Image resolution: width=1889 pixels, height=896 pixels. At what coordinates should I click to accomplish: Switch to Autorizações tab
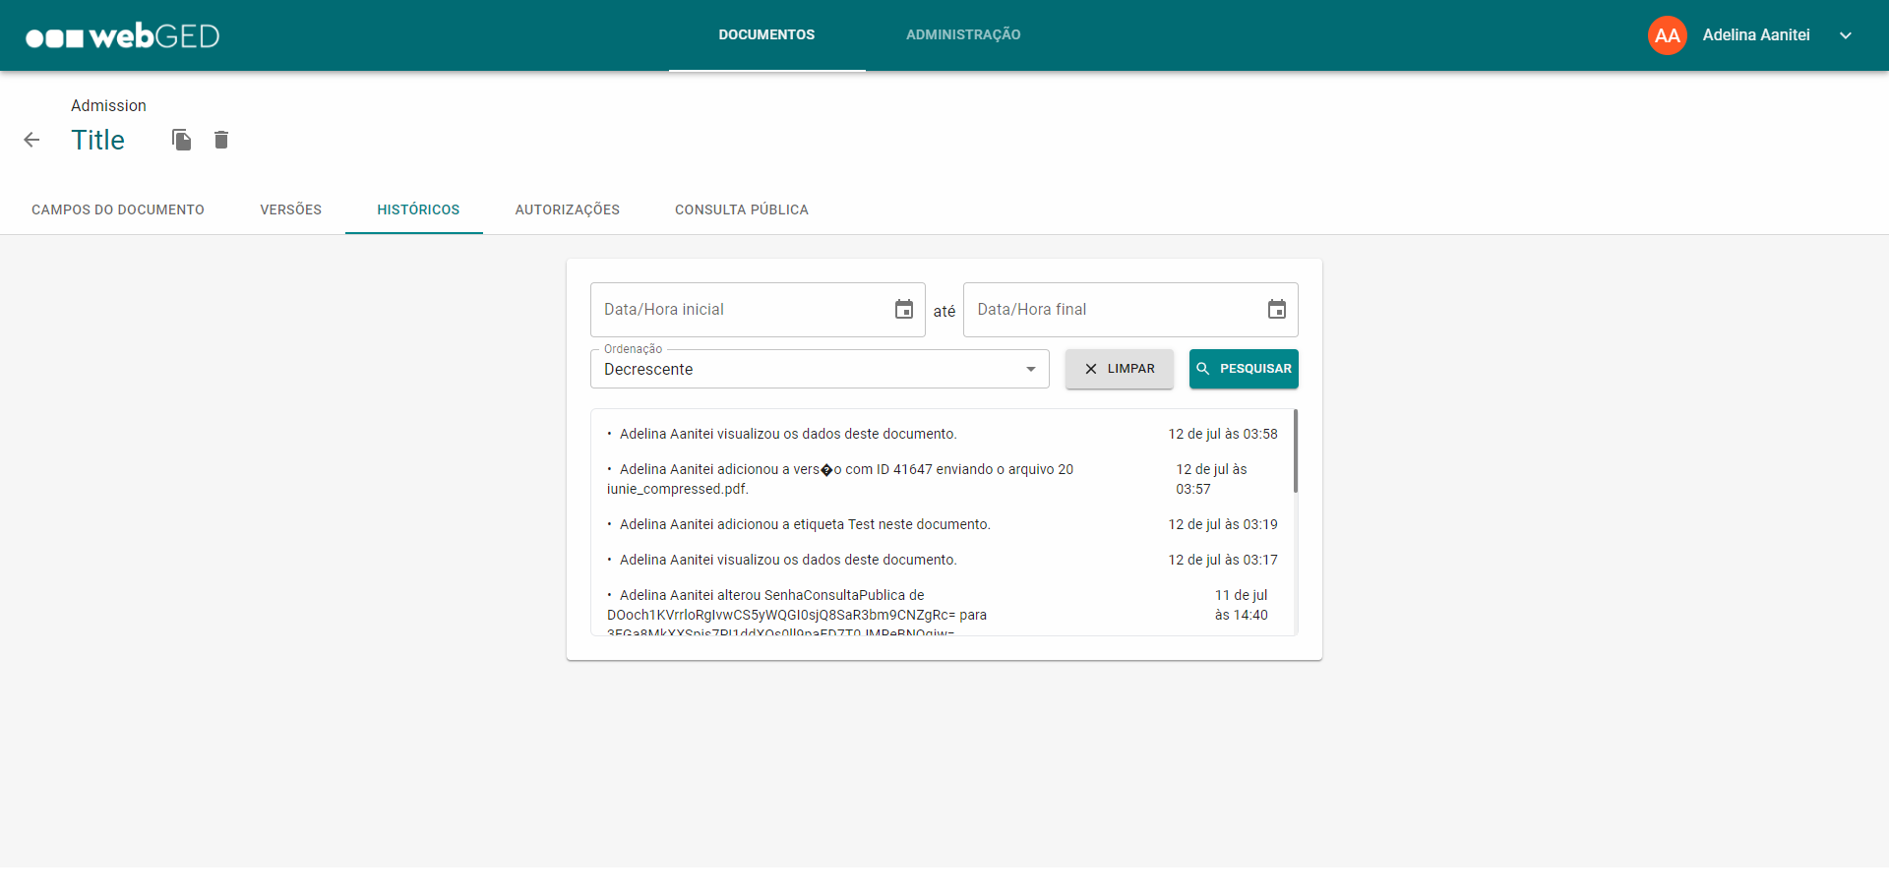coord(568,209)
